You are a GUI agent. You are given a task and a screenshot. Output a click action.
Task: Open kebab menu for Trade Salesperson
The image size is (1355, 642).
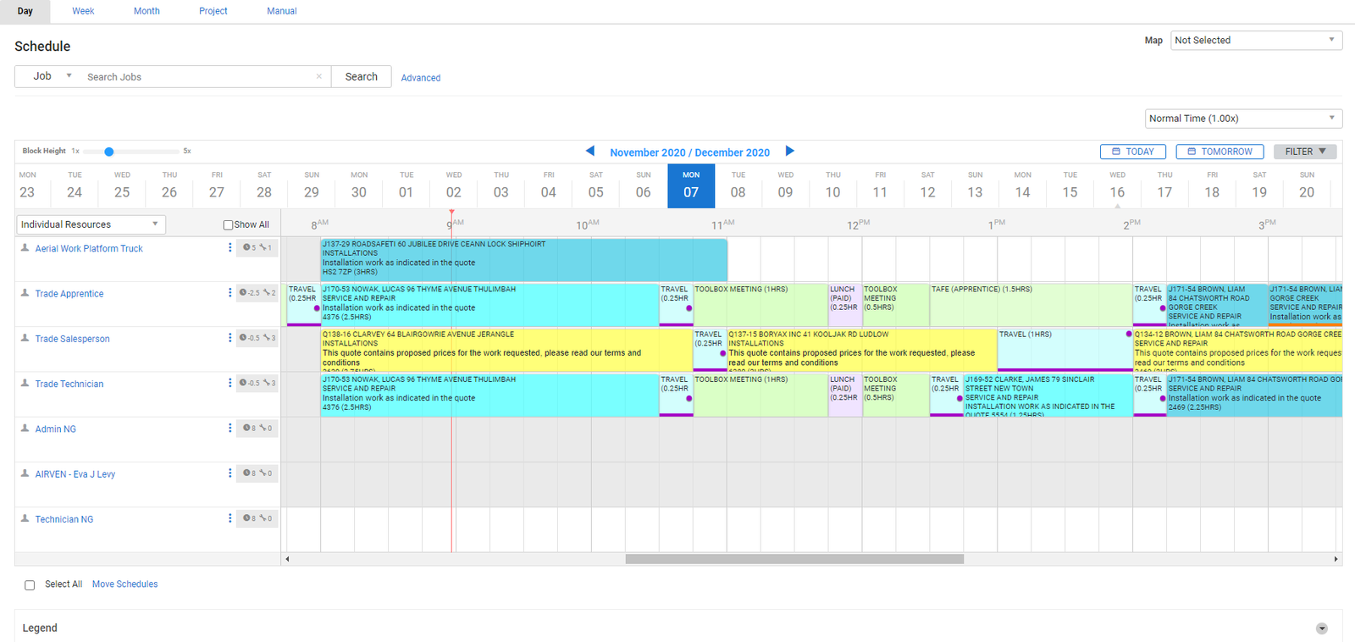tap(230, 338)
